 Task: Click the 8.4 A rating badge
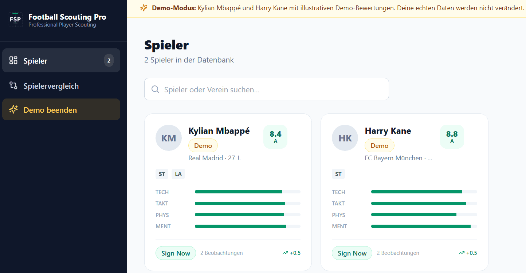(x=275, y=137)
